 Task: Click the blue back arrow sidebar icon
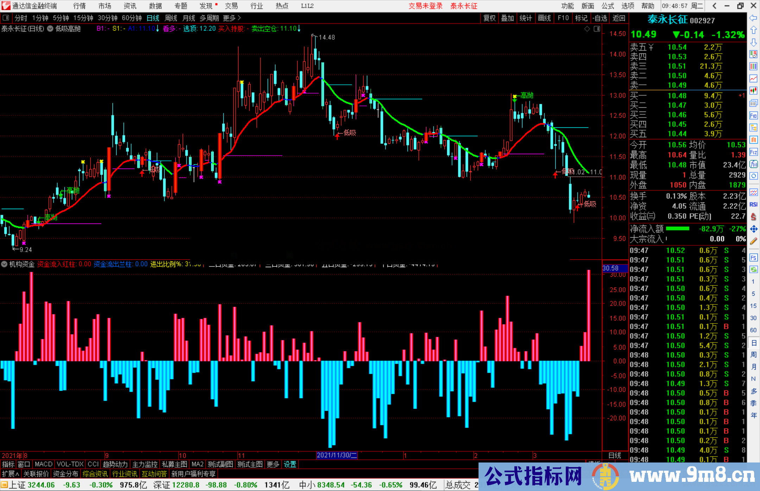pos(753,18)
